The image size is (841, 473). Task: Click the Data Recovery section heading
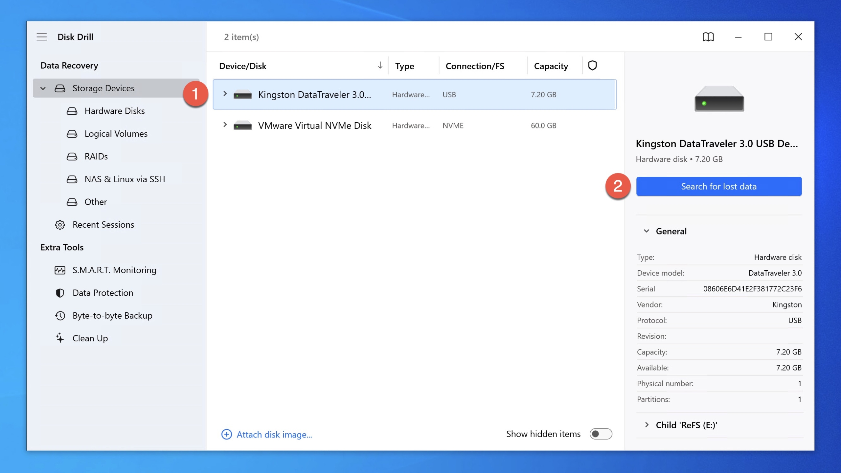(69, 65)
